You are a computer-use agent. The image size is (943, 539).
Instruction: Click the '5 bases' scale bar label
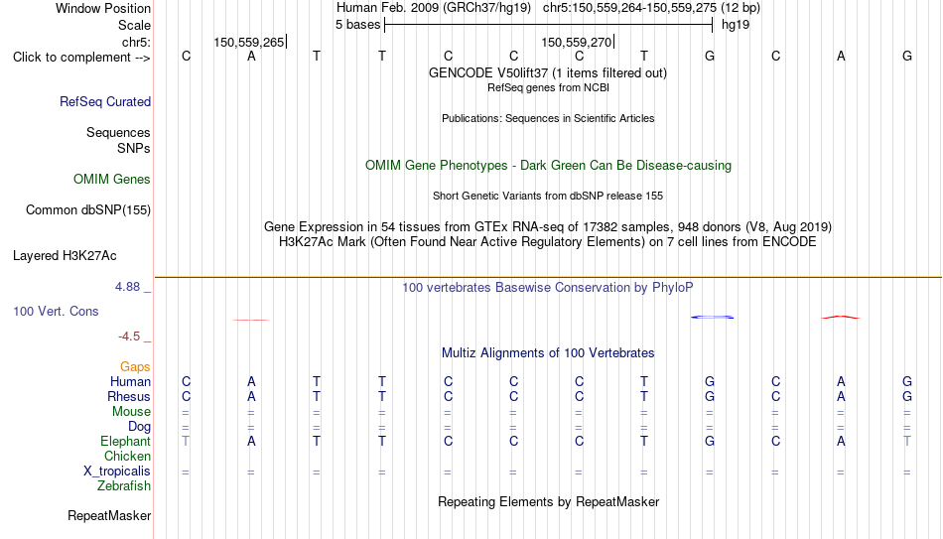357,25
